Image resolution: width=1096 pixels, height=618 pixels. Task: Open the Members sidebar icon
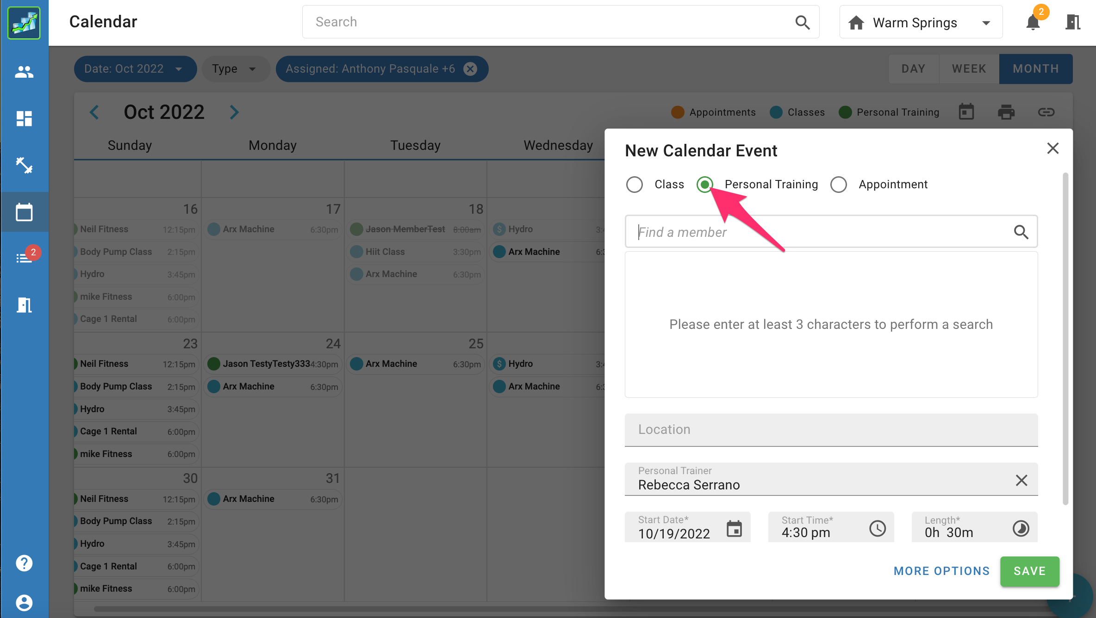pyautogui.click(x=24, y=72)
